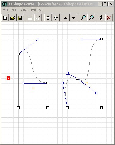115x145 pixels.
Task: Rotate shape 45 degrees
Action: 38,18
